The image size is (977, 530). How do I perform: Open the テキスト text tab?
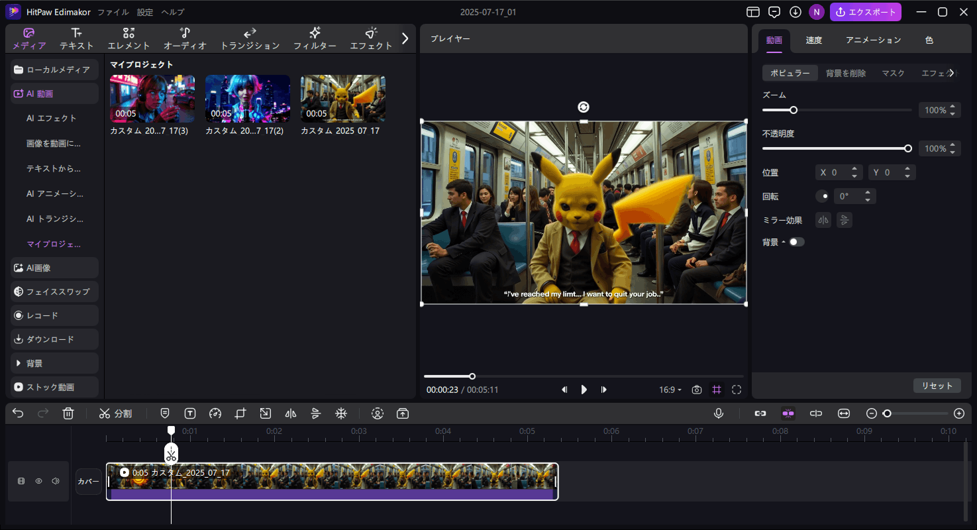coord(77,39)
